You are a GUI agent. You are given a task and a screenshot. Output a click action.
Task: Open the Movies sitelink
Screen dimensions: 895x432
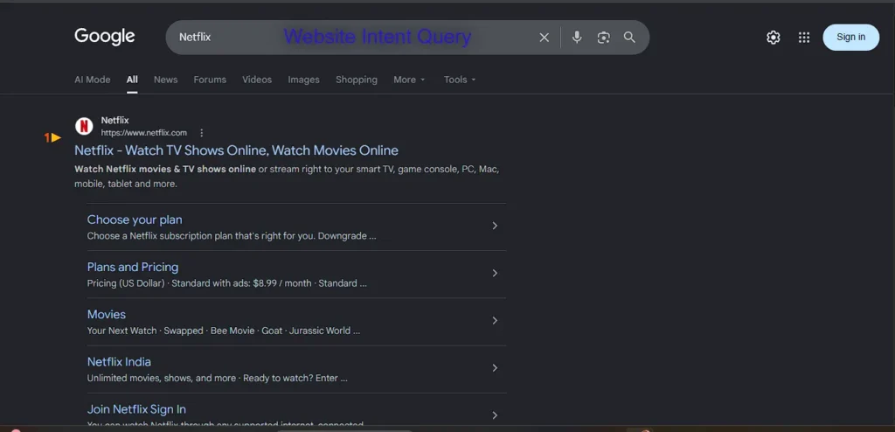(x=106, y=314)
